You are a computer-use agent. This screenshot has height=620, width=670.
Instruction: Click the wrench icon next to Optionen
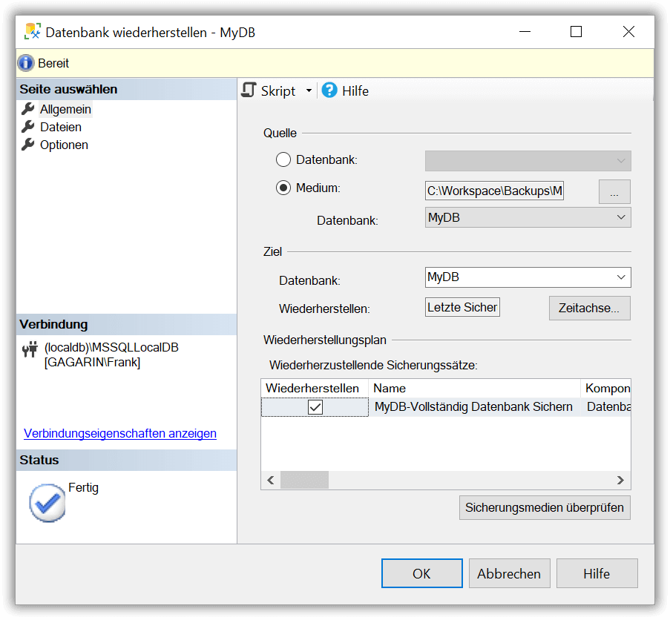pyautogui.click(x=27, y=145)
